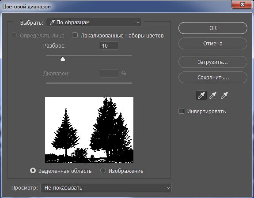Click the Разброс value field showing 40
254x198 pixels.
109,45
